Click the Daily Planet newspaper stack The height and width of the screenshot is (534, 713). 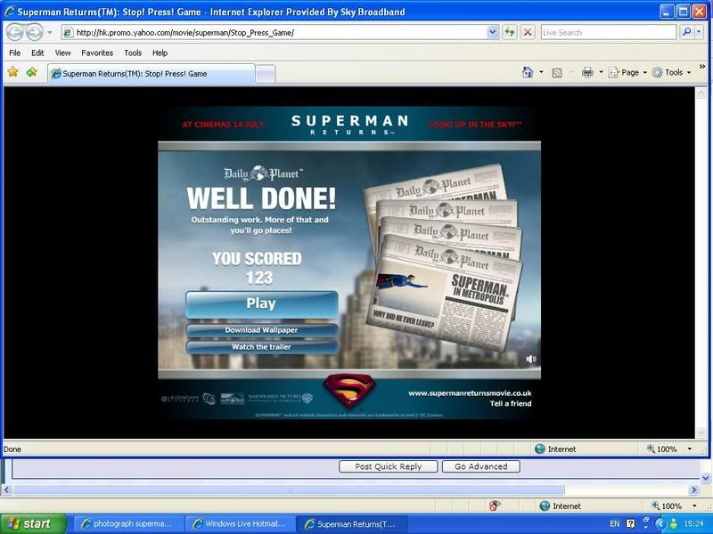pos(443,257)
